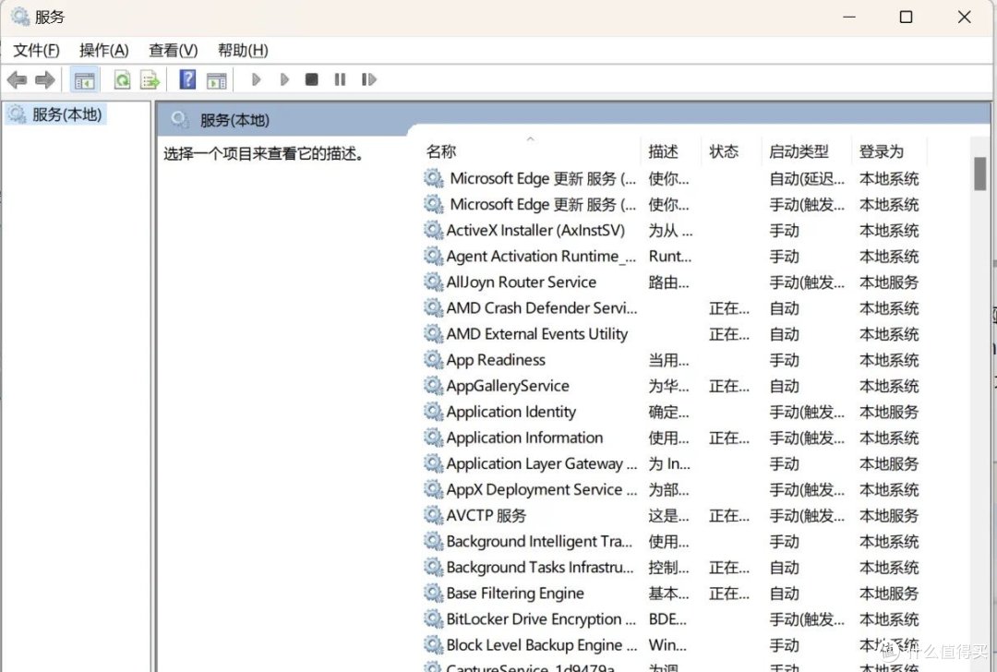Click the Back arrow toolbar icon
Image resolution: width=997 pixels, height=672 pixels.
(x=17, y=80)
